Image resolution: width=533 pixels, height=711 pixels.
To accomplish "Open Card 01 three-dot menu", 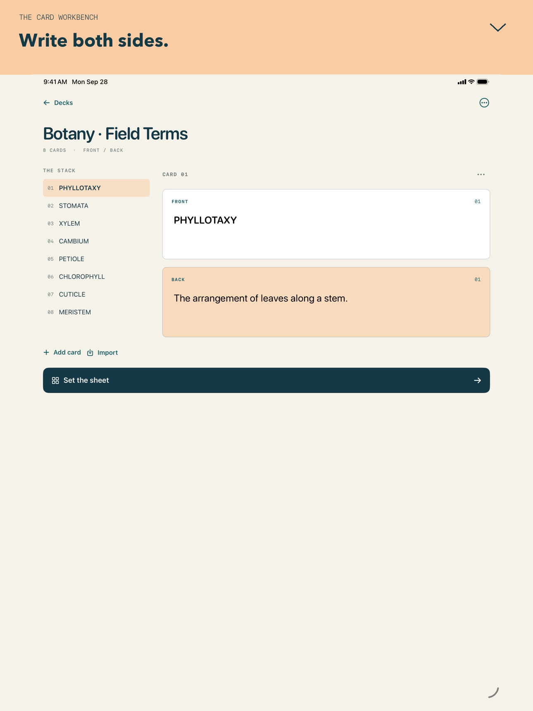I will pyautogui.click(x=481, y=174).
